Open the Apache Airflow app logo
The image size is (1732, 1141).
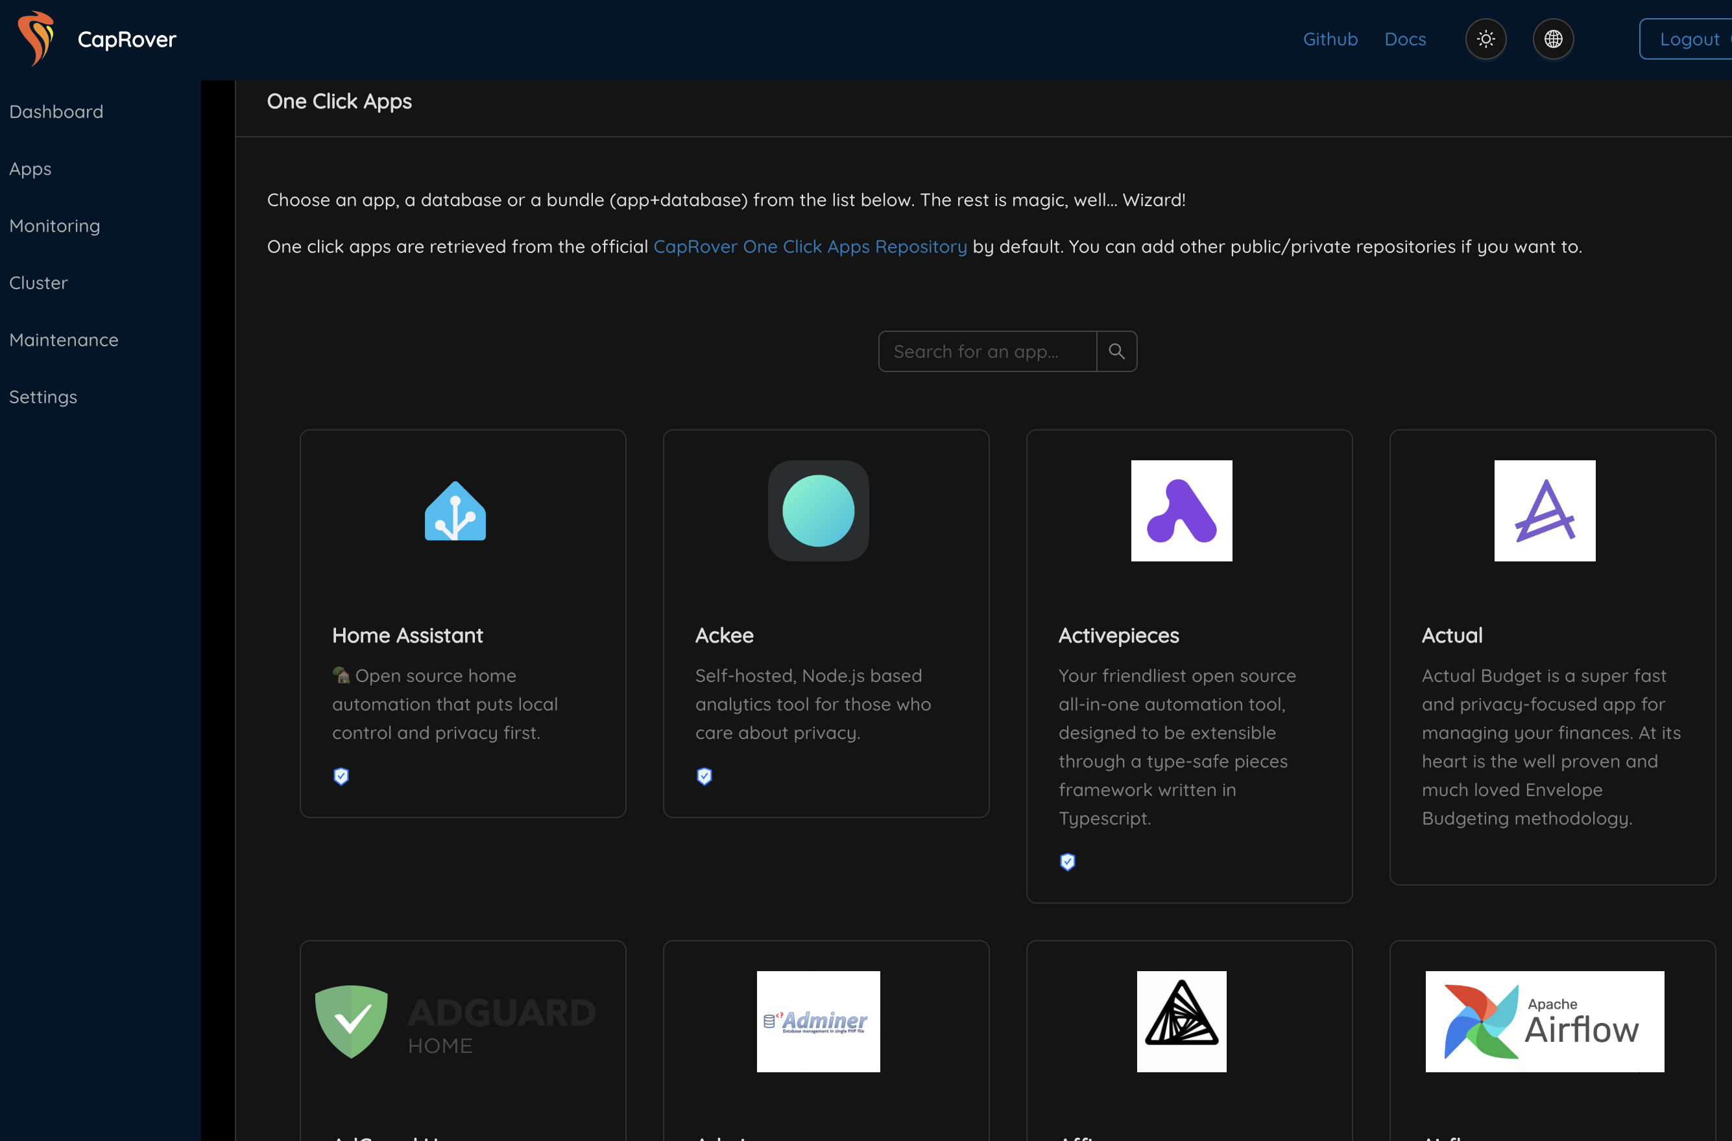coord(1544,1022)
